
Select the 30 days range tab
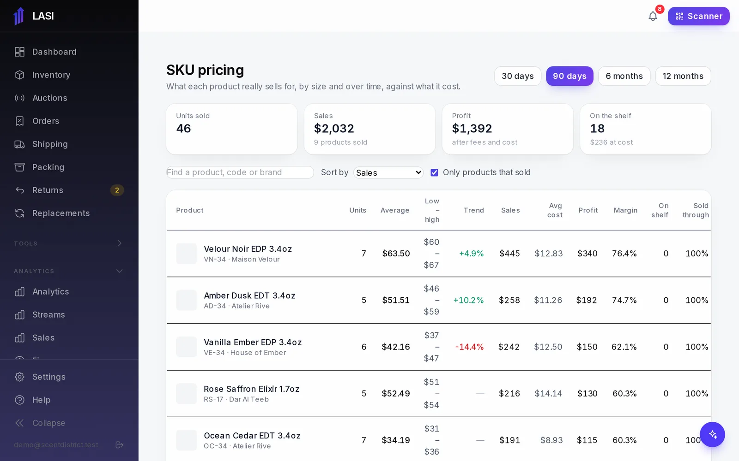point(518,76)
